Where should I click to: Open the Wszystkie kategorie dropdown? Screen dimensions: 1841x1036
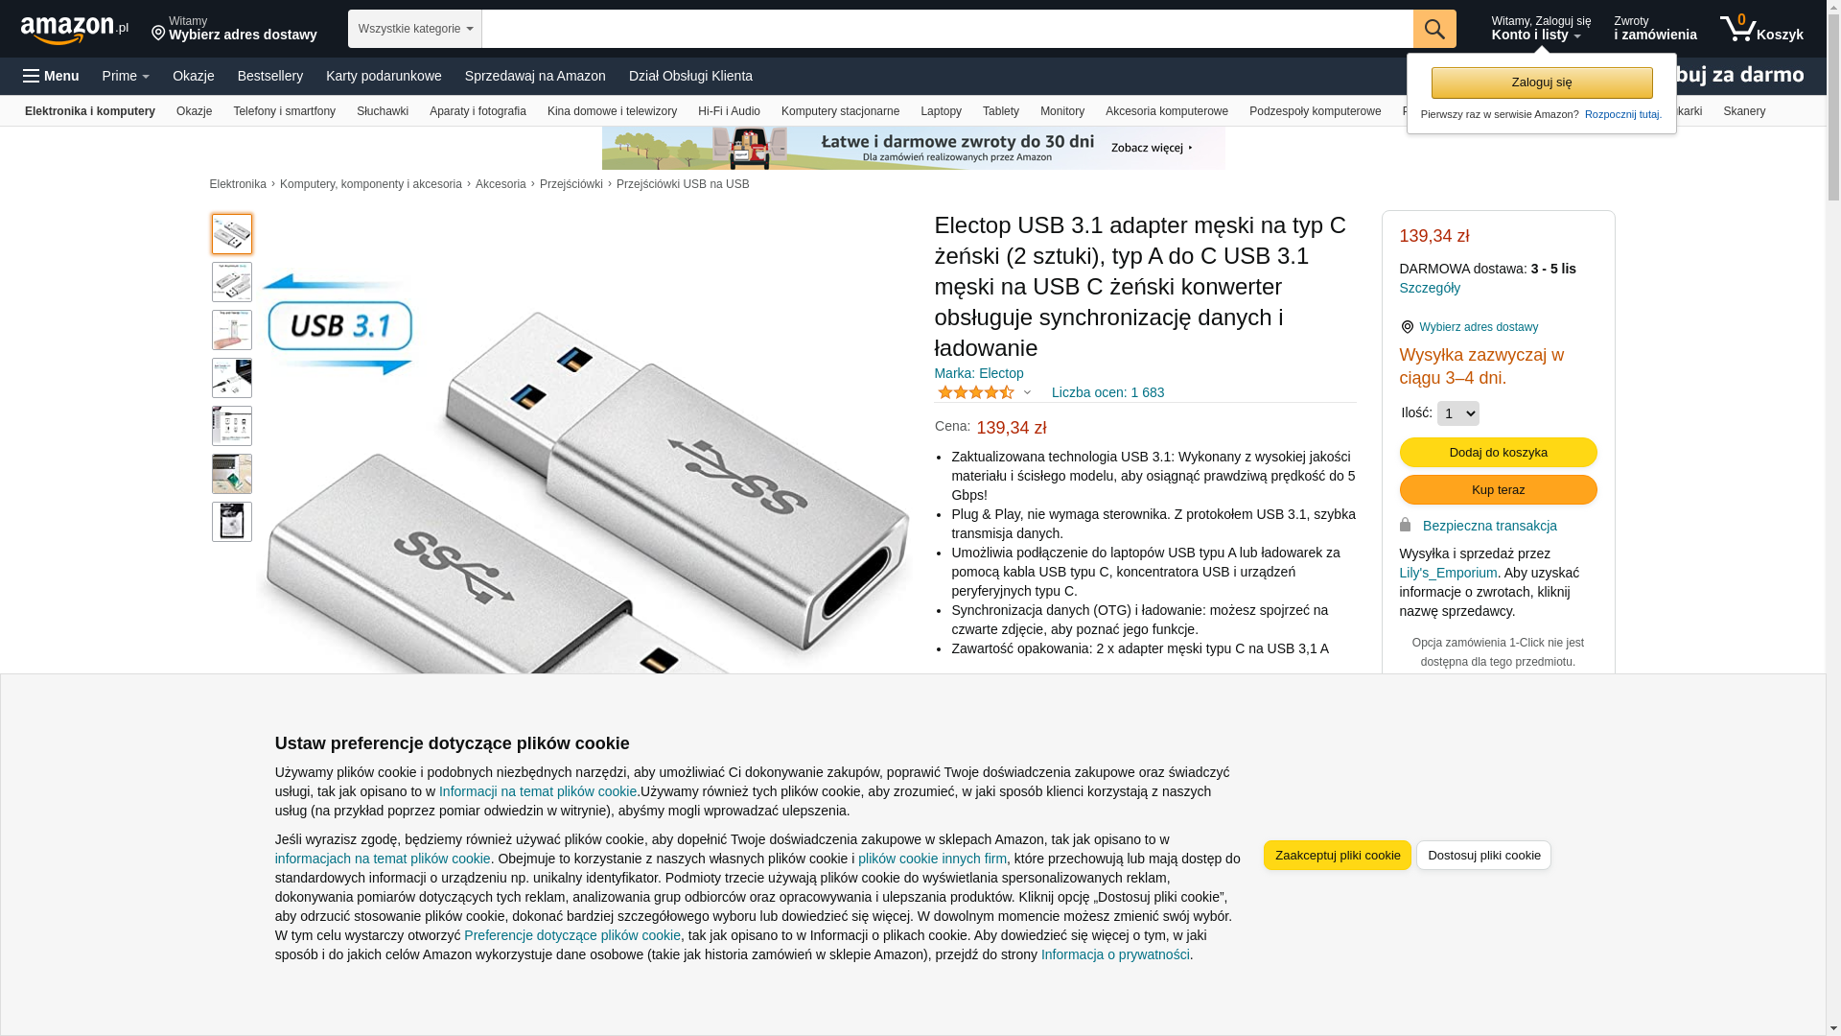pyautogui.click(x=415, y=29)
